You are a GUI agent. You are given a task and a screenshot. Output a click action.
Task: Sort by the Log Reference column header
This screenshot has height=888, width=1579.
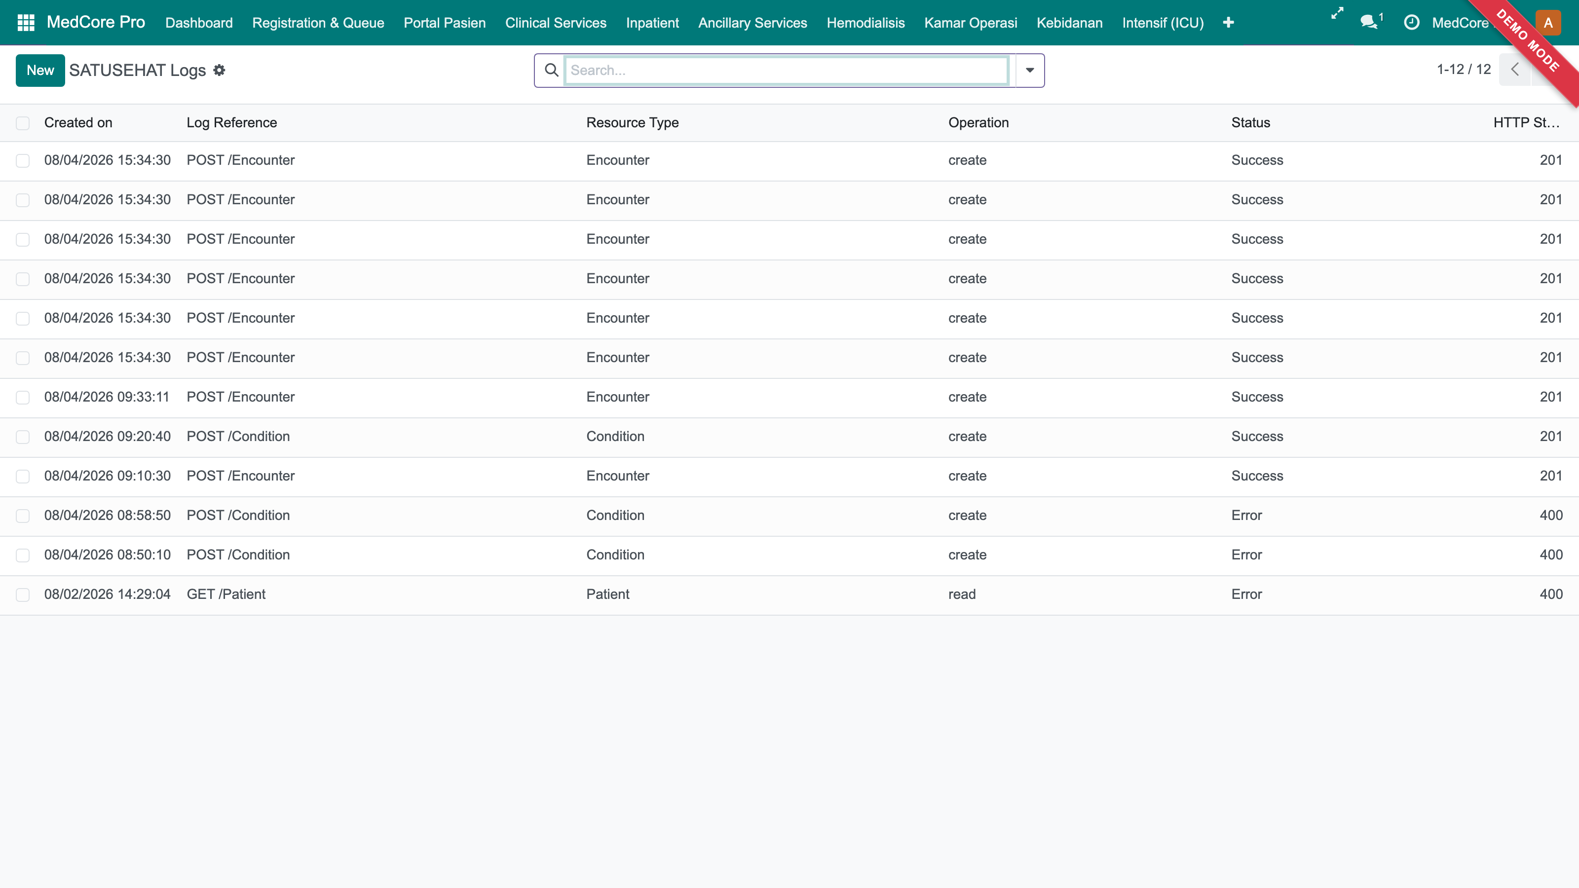[232, 122]
